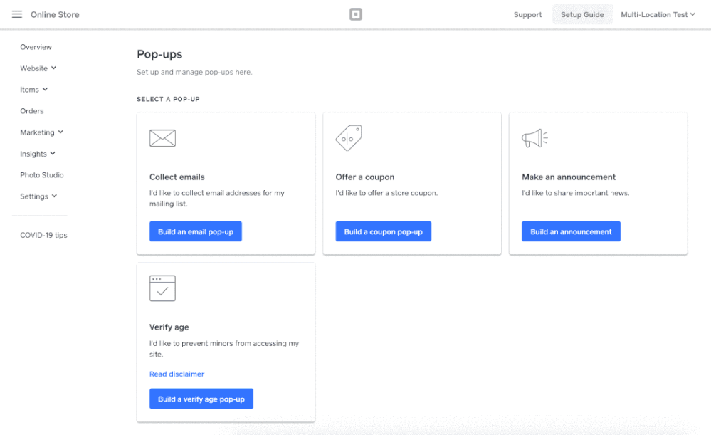Click the Square logo in header
The image size is (711, 435).
[356, 14]
